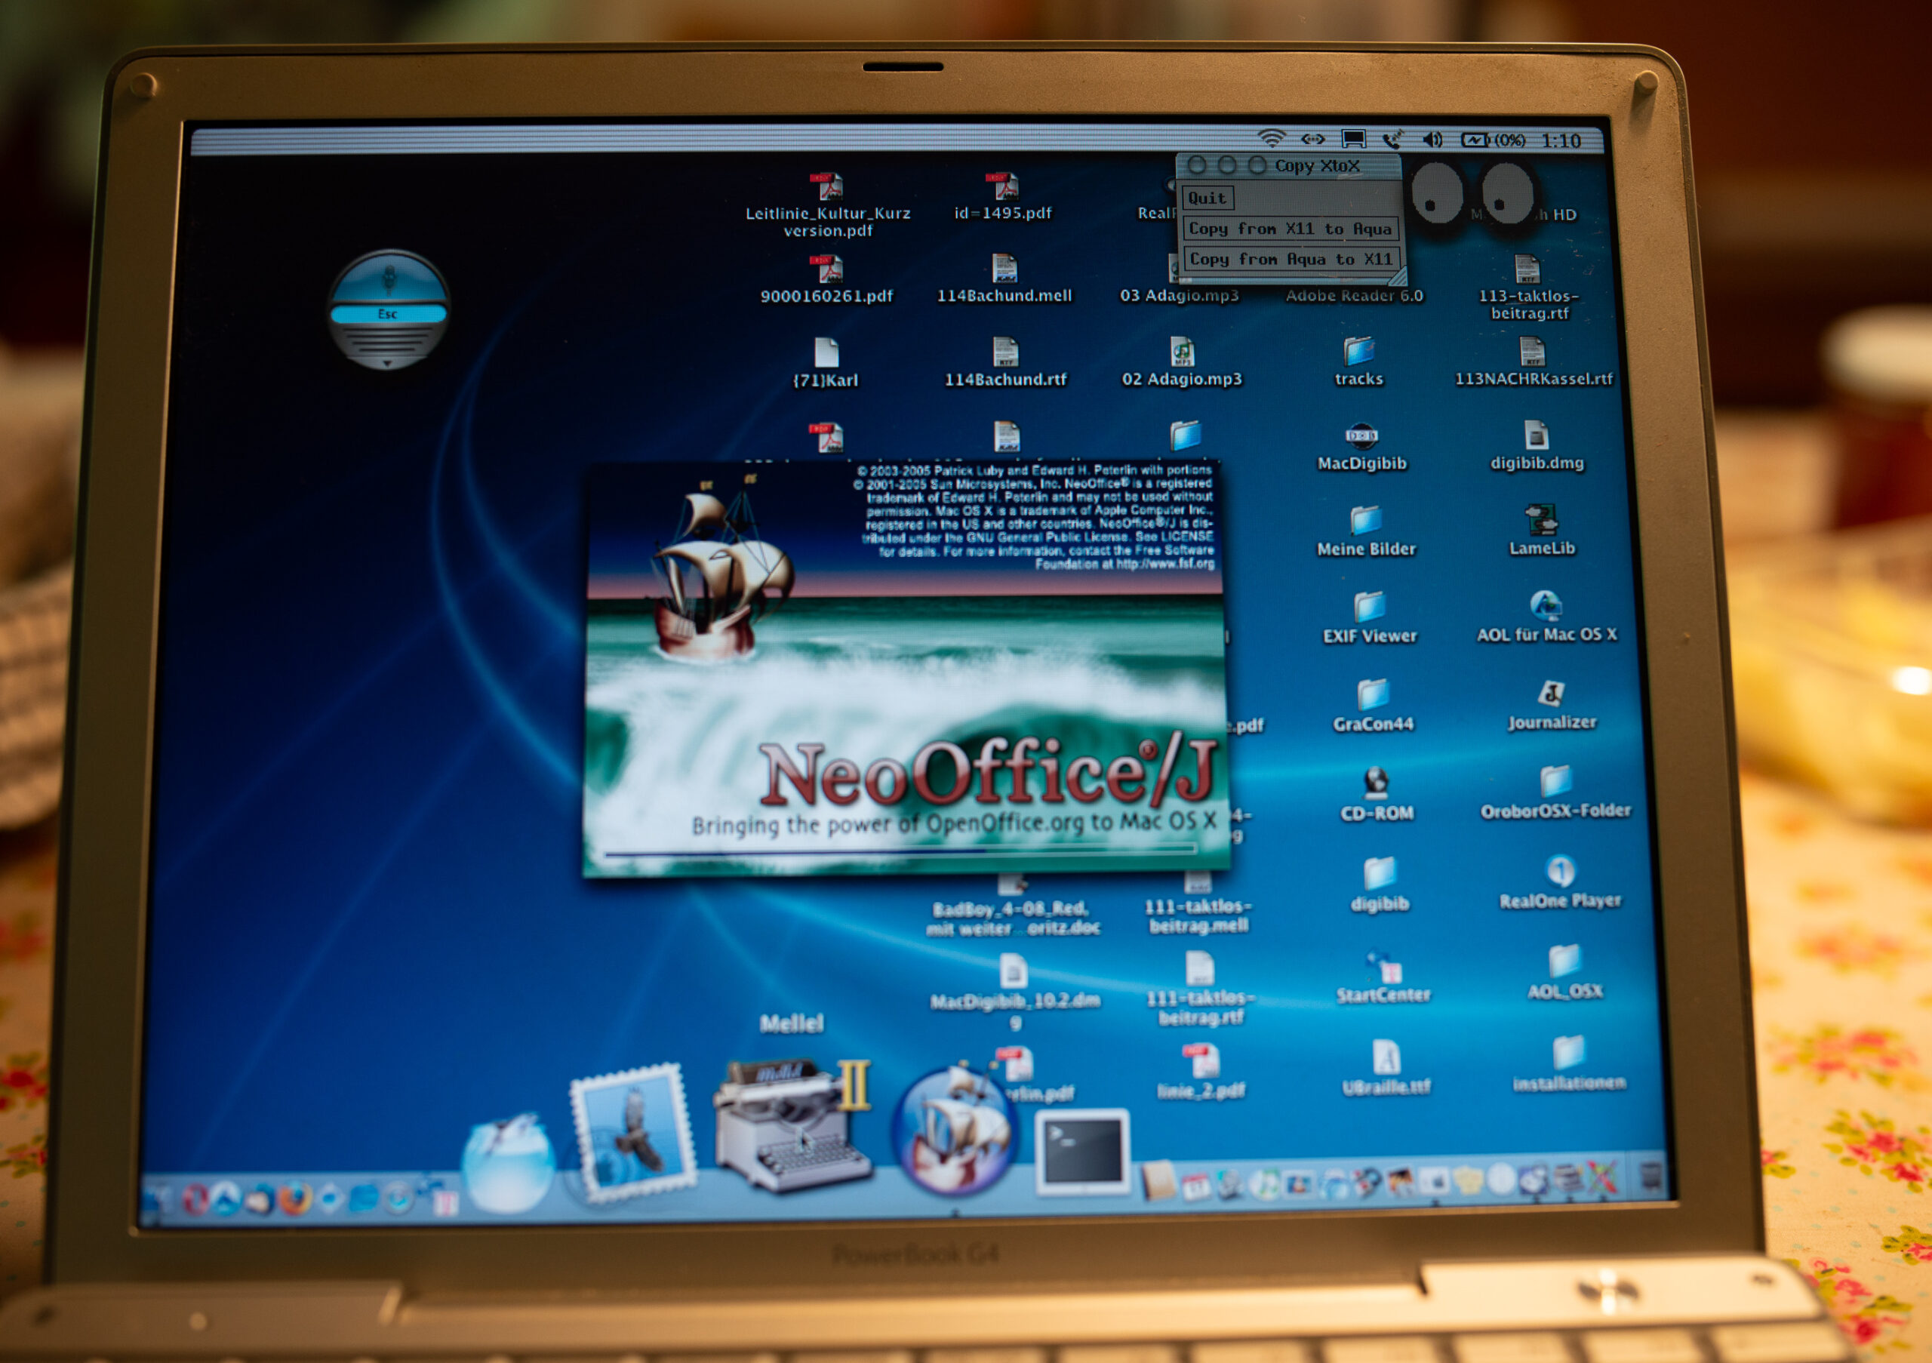
Task: Click the Firefox icon in the Dock
Action: [294, 1198]
